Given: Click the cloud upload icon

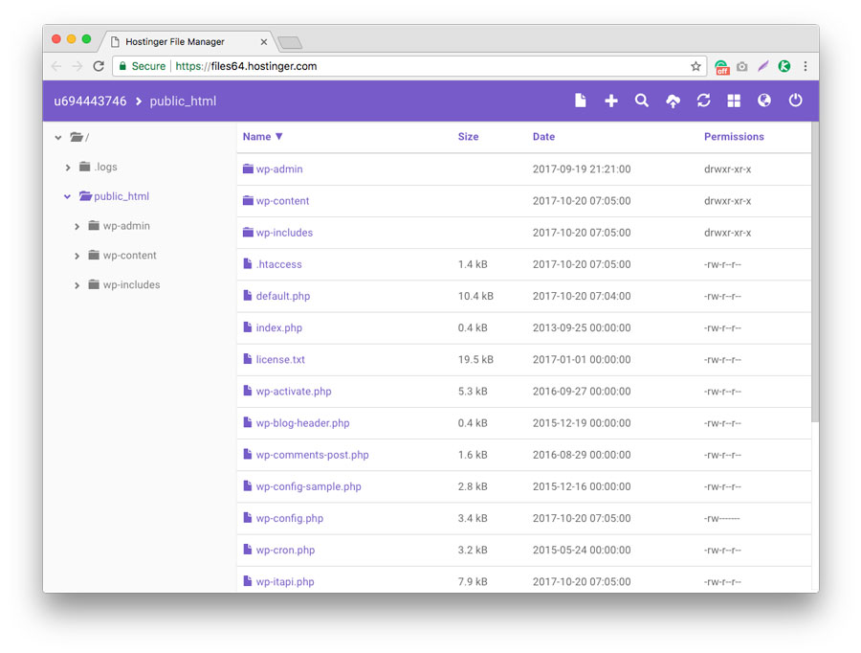Looking at the screenshot, I should pos(673,101).
